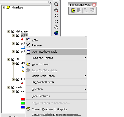Choose Use Symbol Levels
Screen dimensions: 124x117
click(x=56, y=82)
